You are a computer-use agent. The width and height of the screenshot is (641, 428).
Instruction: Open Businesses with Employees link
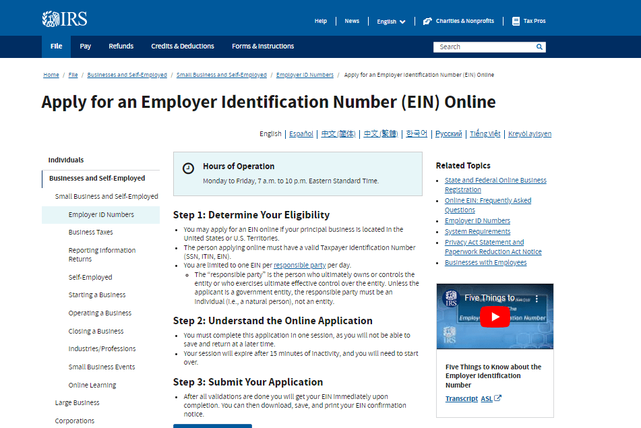pos(486,262)
